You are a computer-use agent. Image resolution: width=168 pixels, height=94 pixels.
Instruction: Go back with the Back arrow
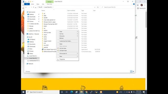click(x=26, y=7)
